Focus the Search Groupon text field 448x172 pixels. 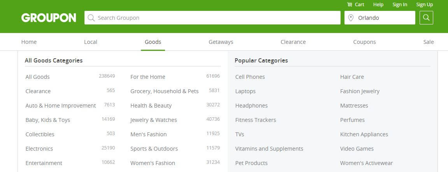(212, 18)
